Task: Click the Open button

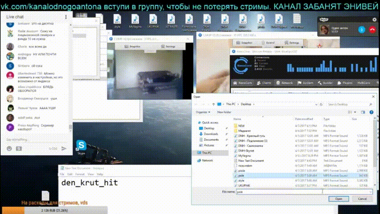Action: click(x=339, y=199)
